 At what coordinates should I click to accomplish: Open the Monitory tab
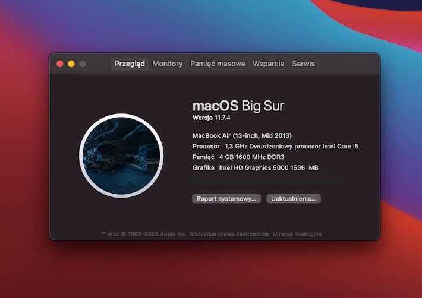168,64
